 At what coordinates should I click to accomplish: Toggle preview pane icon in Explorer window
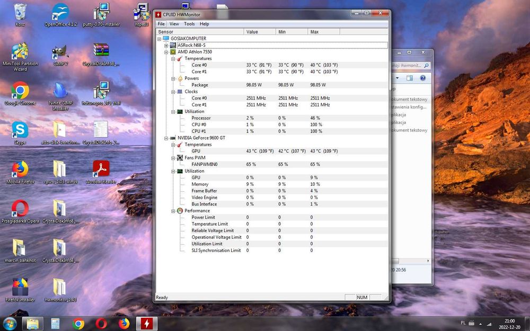[409, 78]
